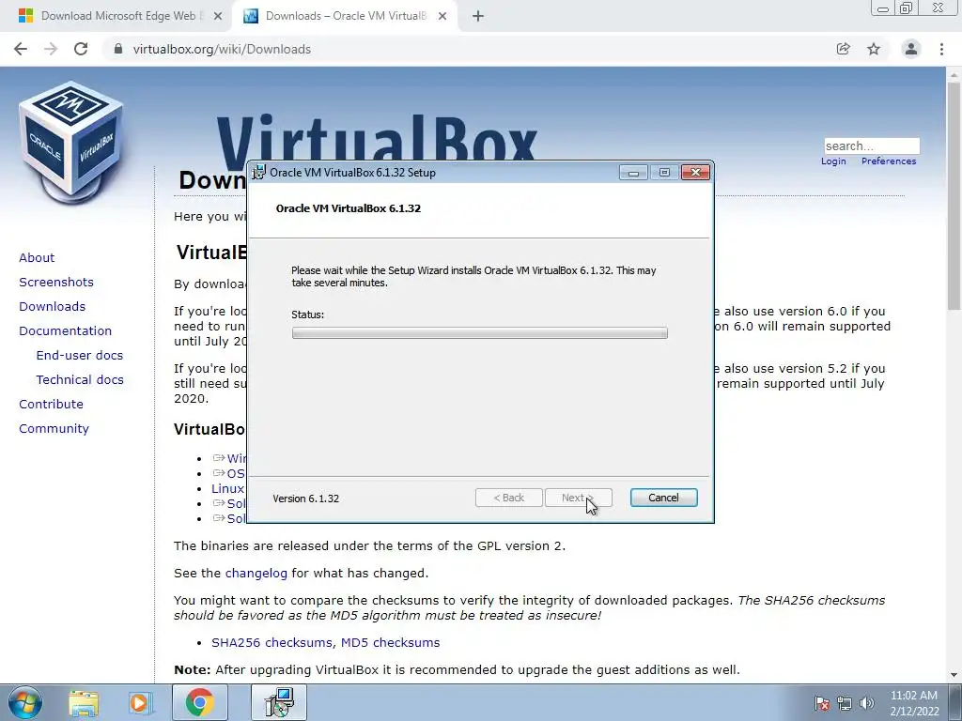Open a new browser tab
Screen dimensions: 962x721
478,16
